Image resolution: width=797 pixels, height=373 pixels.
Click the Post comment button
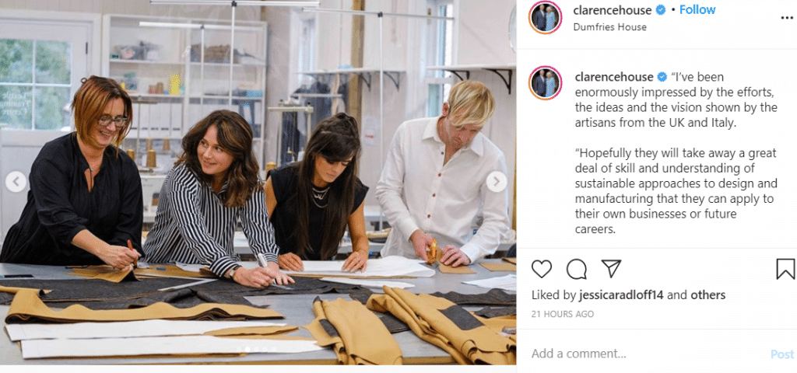tap(781, 354)
